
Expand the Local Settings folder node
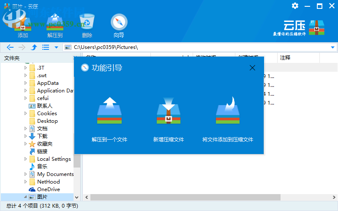coord(25,159)
